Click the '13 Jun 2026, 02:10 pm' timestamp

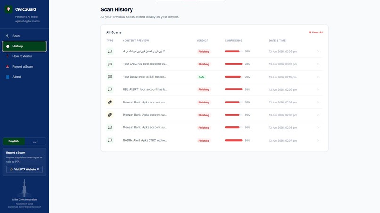tap(282, 77)
